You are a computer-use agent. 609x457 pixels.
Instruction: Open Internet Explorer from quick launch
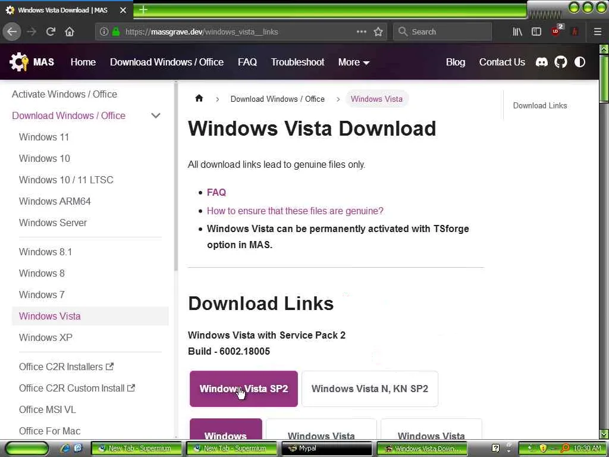click(65, 448)
